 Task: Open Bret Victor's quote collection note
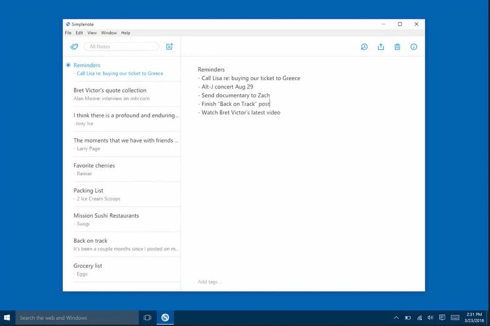pyautogui.click(x=122, y=94)
